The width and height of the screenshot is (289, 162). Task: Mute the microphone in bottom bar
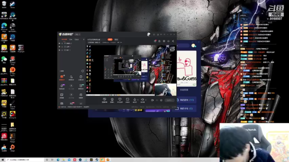click(x=135, y=100)
